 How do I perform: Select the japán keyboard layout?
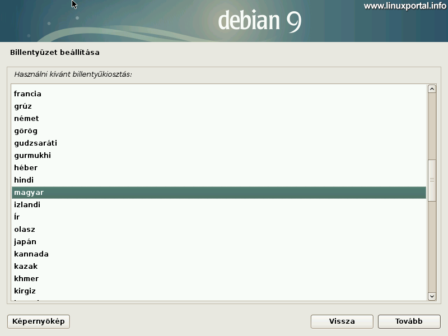pyautogui.click(x=219, y=242)
